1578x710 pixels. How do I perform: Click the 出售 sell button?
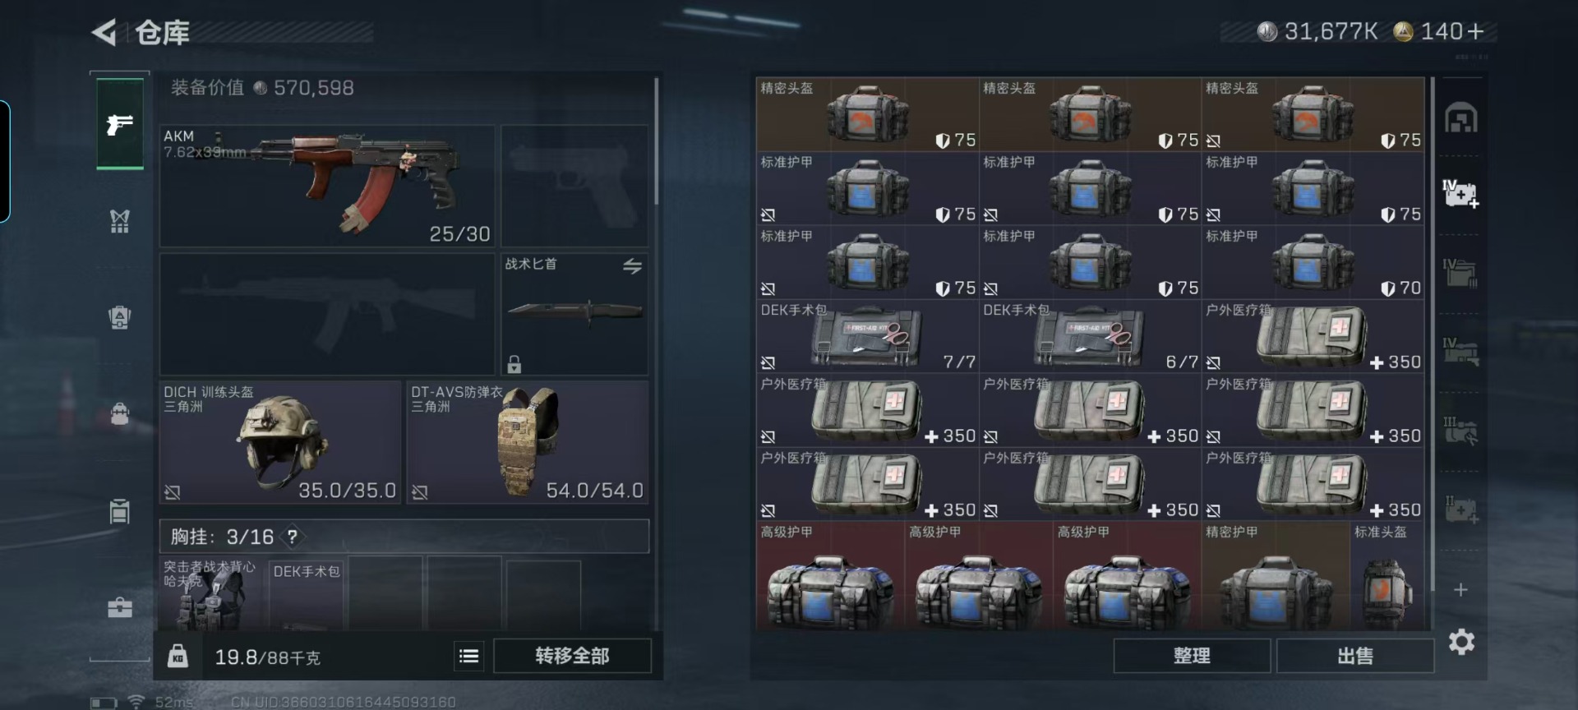(x=1355, y=656)
